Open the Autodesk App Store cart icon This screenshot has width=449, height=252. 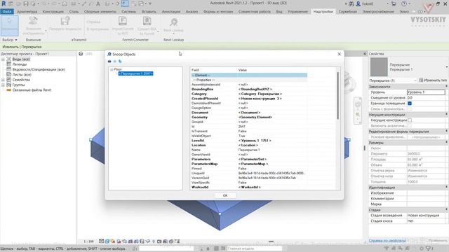tap(394, 3)
